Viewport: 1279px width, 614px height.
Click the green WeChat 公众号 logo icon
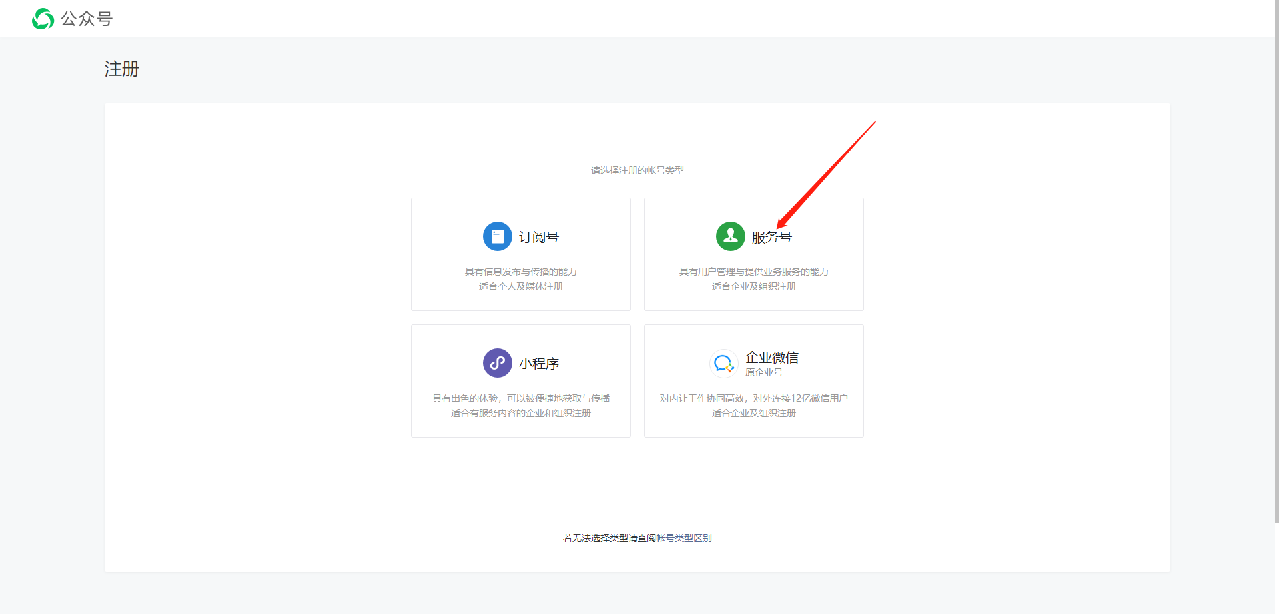coord(43,19)
